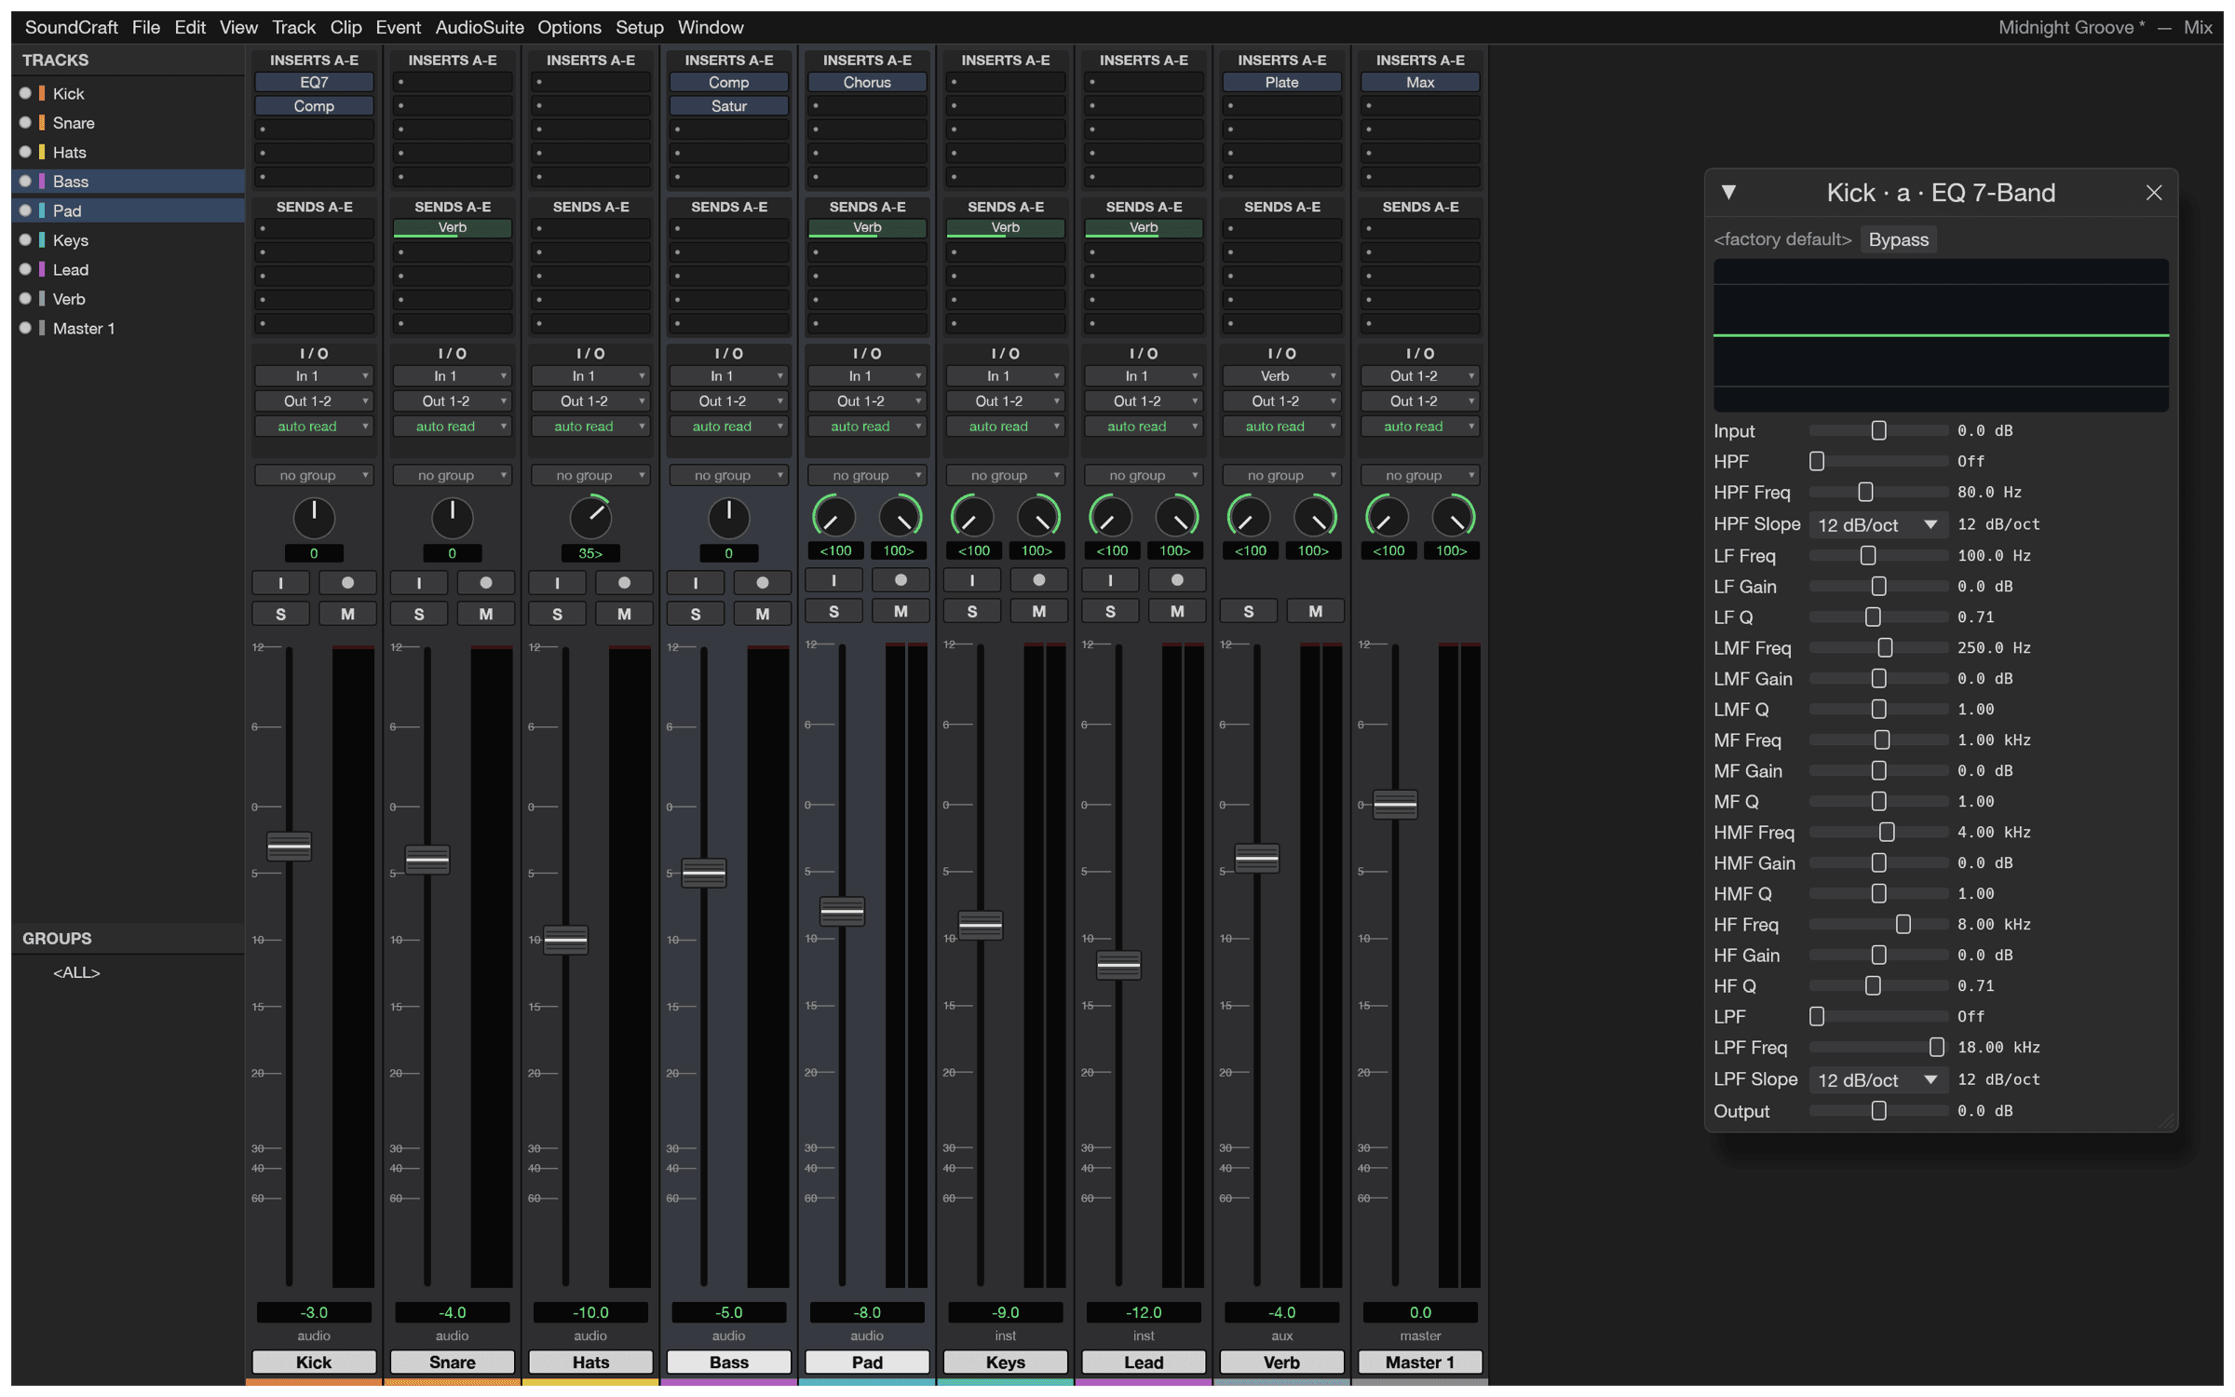Click the Kick pan knob
Viewport: 2235px width, 1397px height.
click(x=314, y=518)
